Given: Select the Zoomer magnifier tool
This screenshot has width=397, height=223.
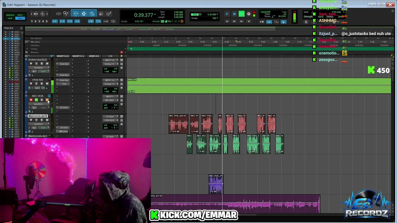Looking at the screenshot, I should click(x=66, y=14).
